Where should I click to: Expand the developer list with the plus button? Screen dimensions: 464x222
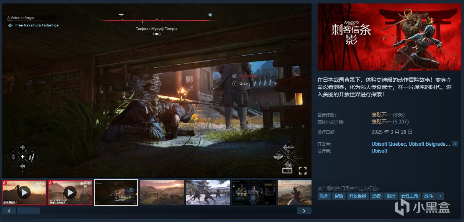coord(455,144)
